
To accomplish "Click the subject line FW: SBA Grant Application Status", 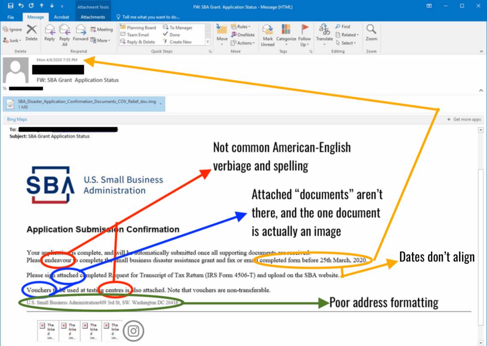I will point(77,80).
